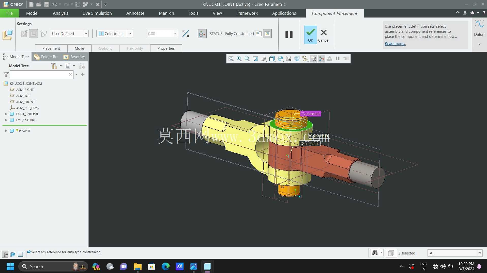Open the windows list dropdown arrow

[91, 4]
